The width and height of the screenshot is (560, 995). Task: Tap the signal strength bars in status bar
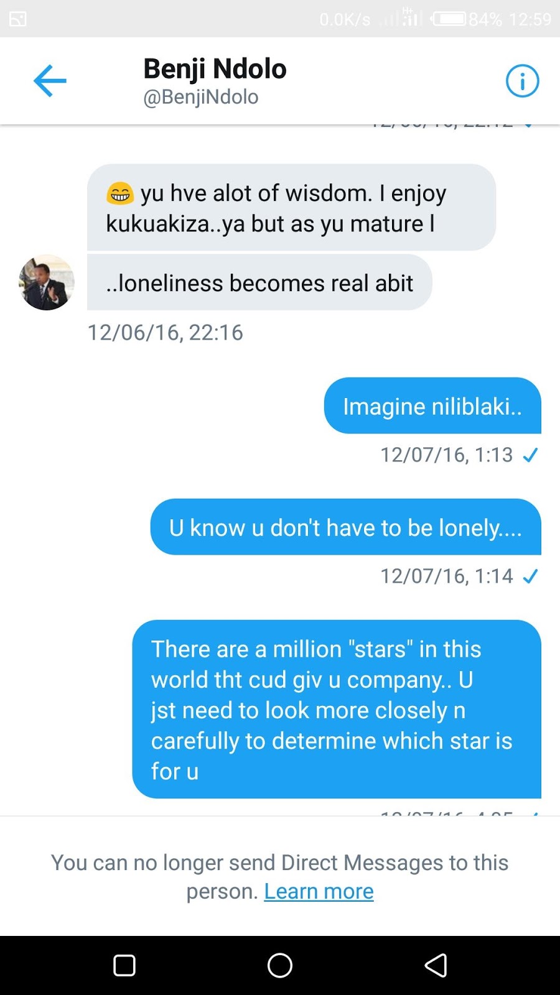tap(401, 18)
